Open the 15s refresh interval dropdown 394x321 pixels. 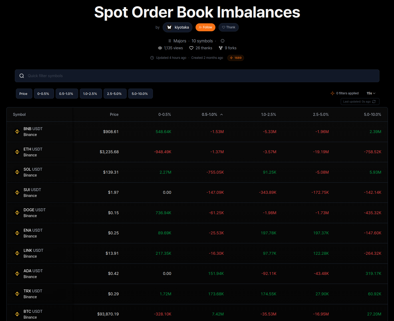point(371,93)
